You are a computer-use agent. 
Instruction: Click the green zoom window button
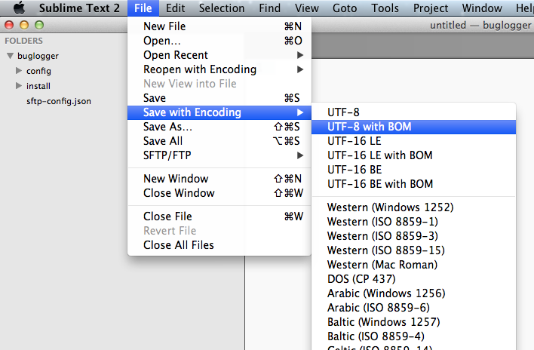point(39,25)
